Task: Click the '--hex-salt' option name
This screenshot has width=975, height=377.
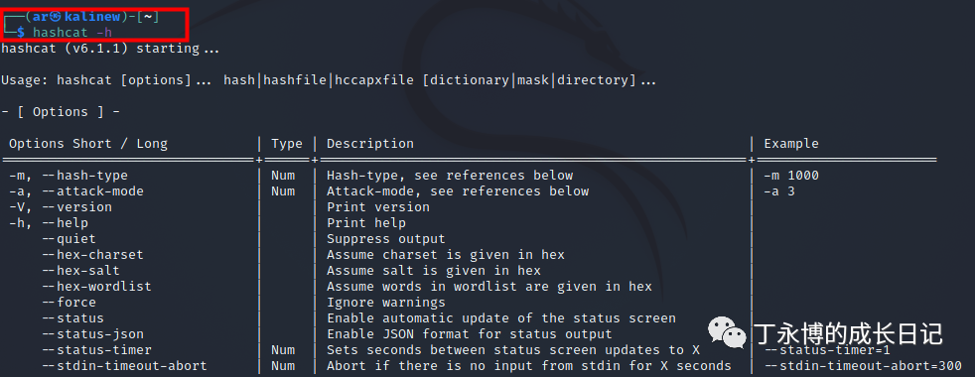Action: pyautogui.click(x=80, y=270)
